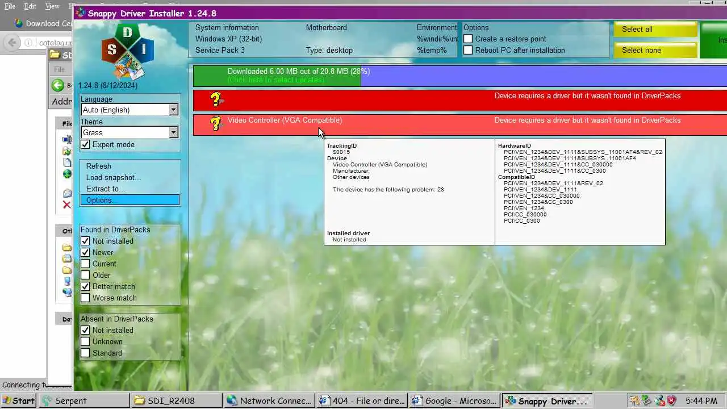Click the question mark icon on Video Controller row
This screenshot has height=409, width=727.
click(215, 123)
